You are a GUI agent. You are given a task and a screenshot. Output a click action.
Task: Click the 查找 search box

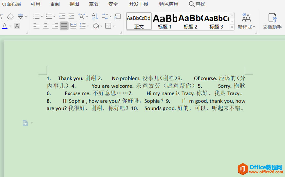197,4
